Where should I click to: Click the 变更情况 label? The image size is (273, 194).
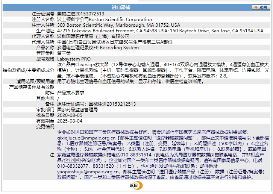[x=45, y=127]
